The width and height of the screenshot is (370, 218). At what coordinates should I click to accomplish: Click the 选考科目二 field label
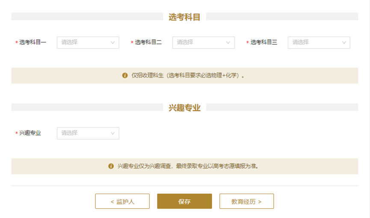(148, 43)
